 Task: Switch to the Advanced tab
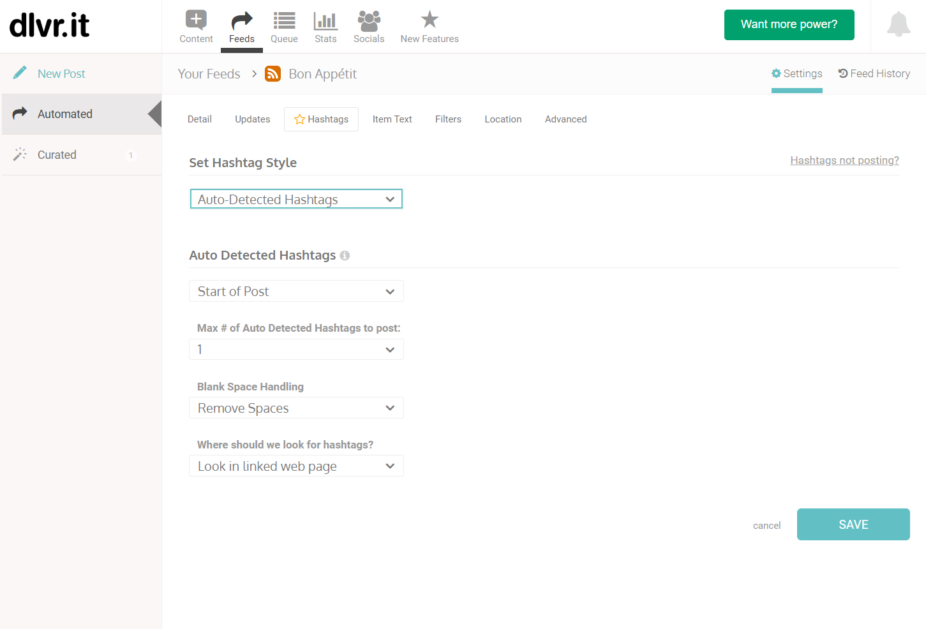coord(566,119)
